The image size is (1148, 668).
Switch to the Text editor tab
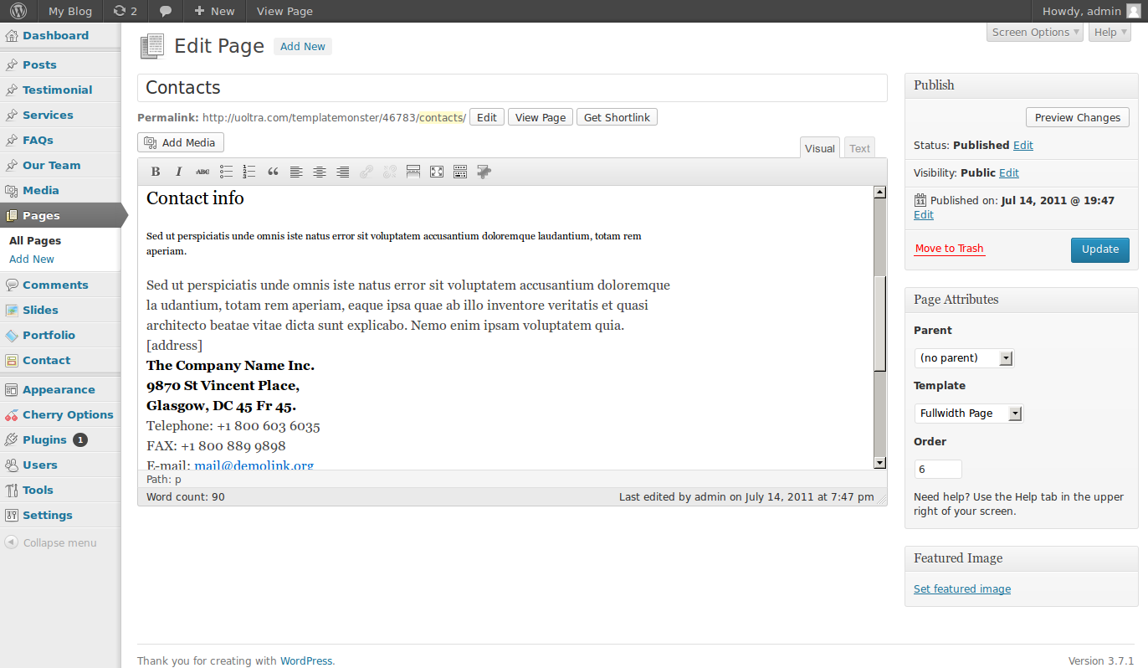(860, 148)
